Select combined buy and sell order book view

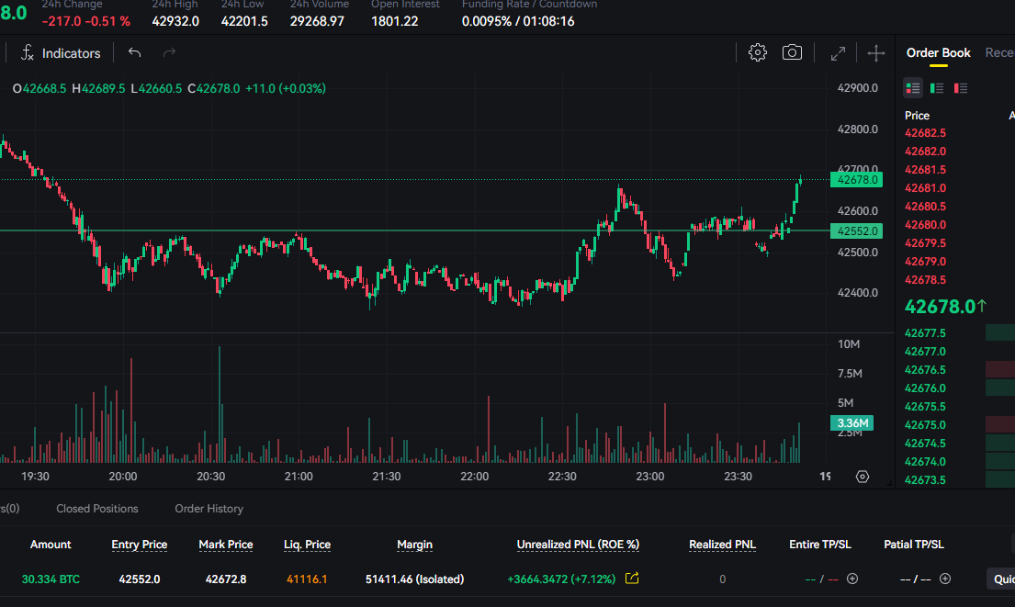coord(913,88)
